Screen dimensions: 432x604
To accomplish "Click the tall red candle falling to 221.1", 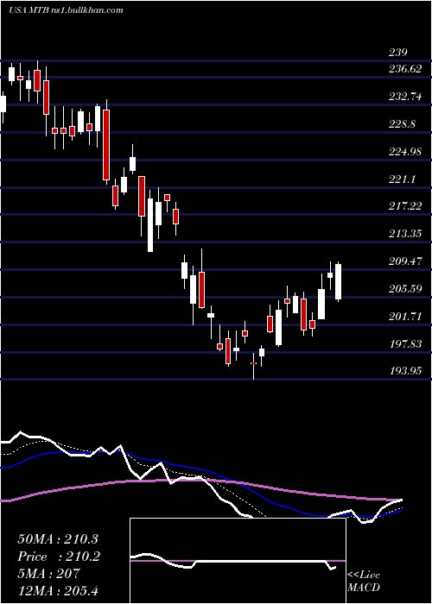I will point(105,142).
